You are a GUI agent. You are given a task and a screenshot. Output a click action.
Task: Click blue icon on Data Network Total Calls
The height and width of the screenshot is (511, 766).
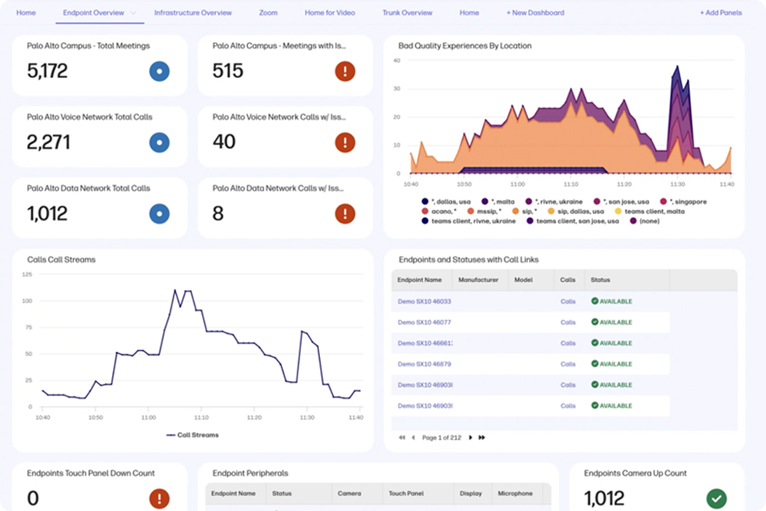click(x=159, y=214)
